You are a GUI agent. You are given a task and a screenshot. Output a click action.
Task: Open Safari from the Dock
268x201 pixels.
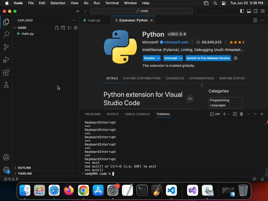point(54,190)
